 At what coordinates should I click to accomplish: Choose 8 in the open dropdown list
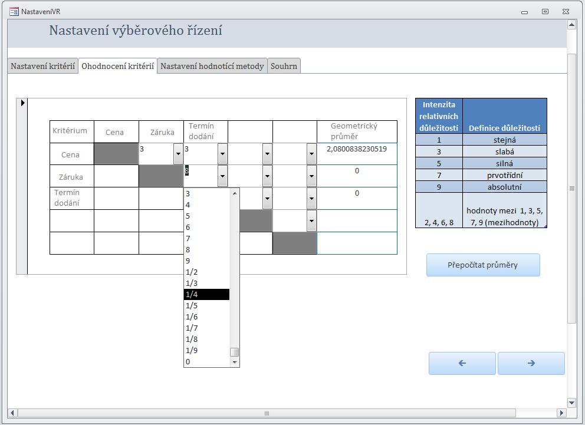tap(207, 250)
